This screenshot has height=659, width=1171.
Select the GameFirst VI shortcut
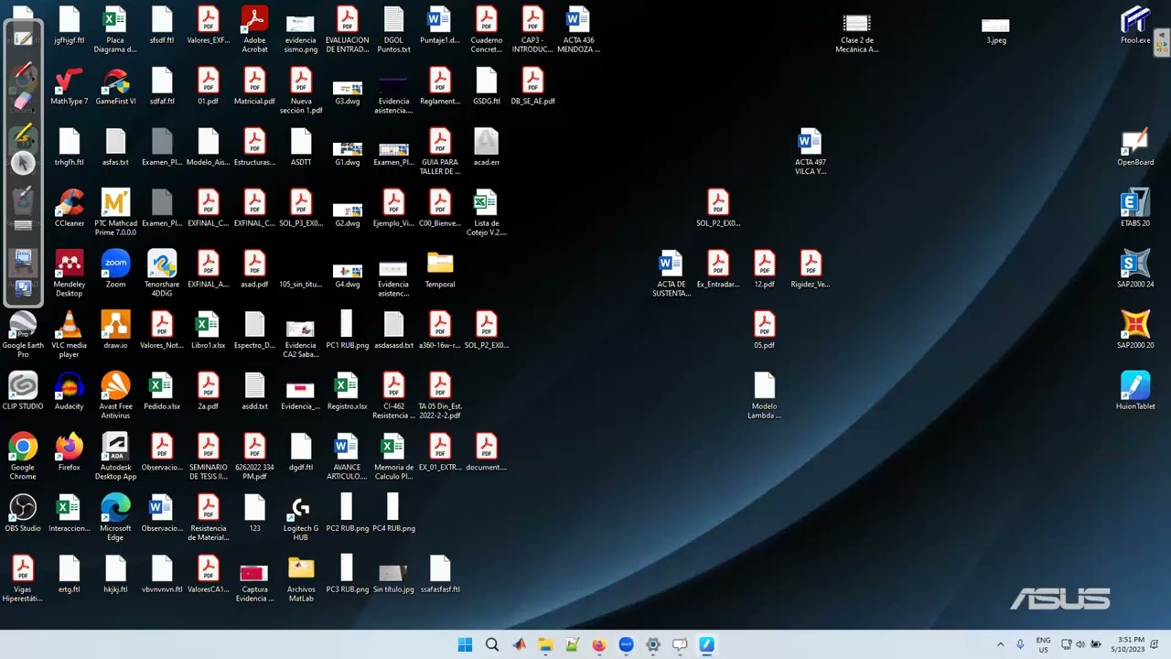coord(115,86)
